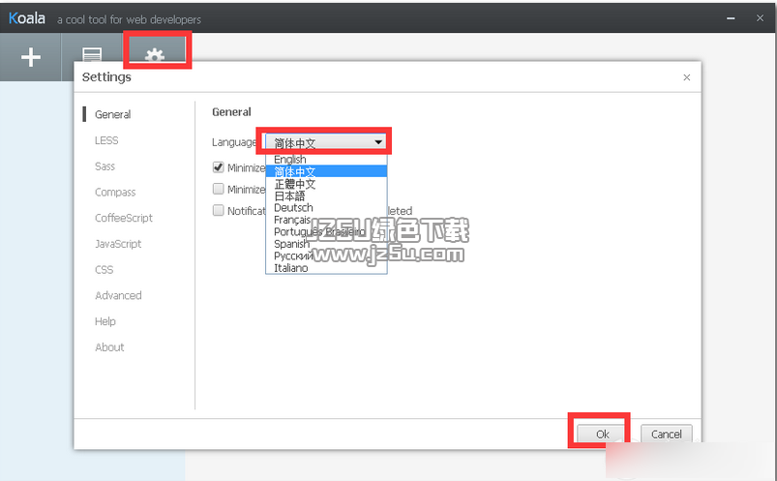Close the Koala application window
The height and width of the screenshot is (481, 777).
[x=761, y=17]
